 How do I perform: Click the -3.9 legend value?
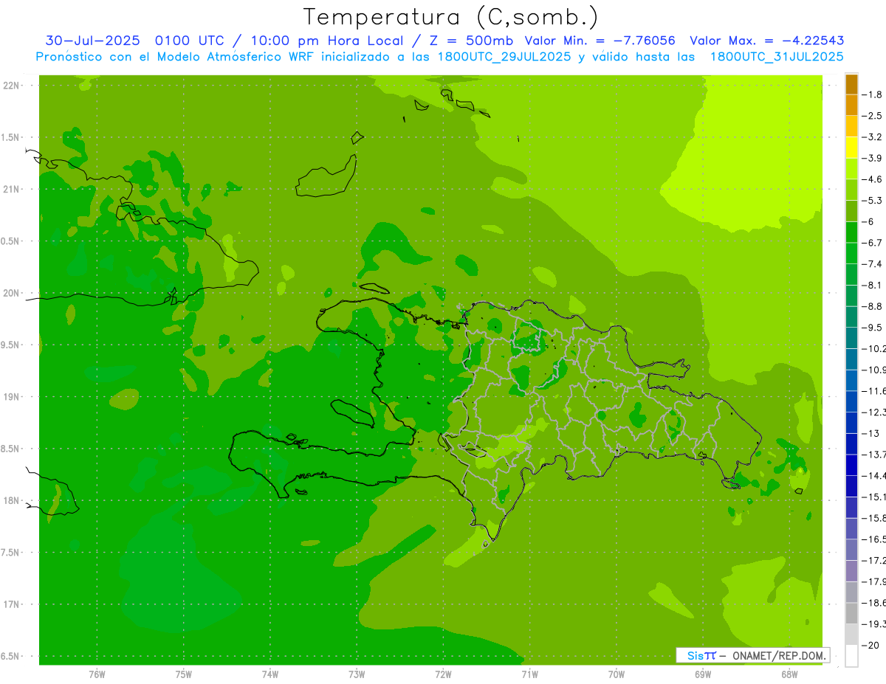873,158
